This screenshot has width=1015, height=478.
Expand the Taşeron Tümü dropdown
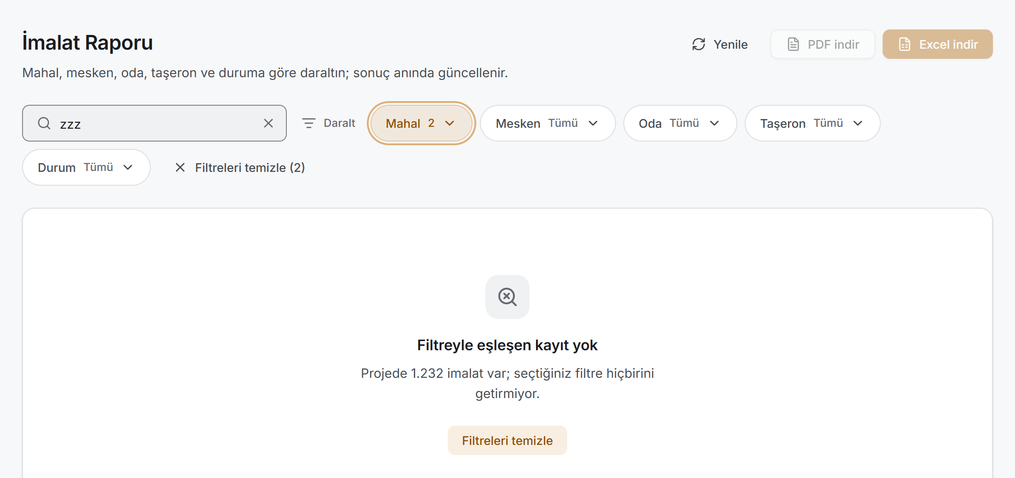pos(813,123)
